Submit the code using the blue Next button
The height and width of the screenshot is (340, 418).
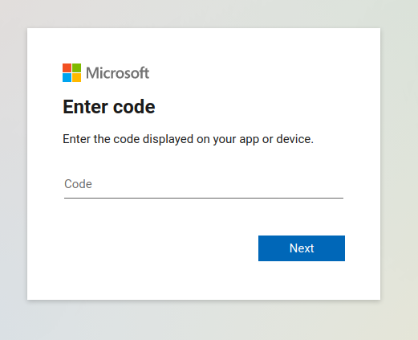[x=302, y=248]
